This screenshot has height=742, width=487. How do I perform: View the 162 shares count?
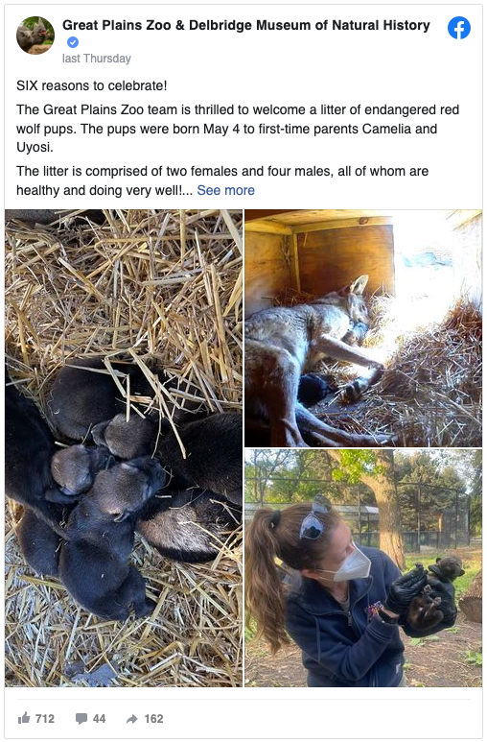(x=153, y=719)
